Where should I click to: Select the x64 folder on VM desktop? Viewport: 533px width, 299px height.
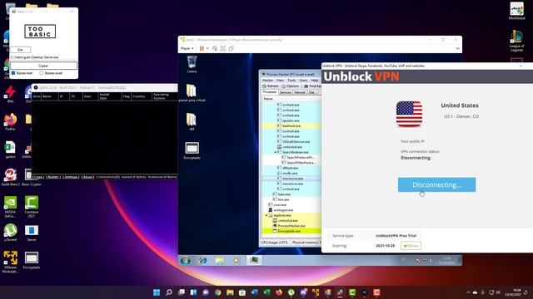click(x=192, y=122)
